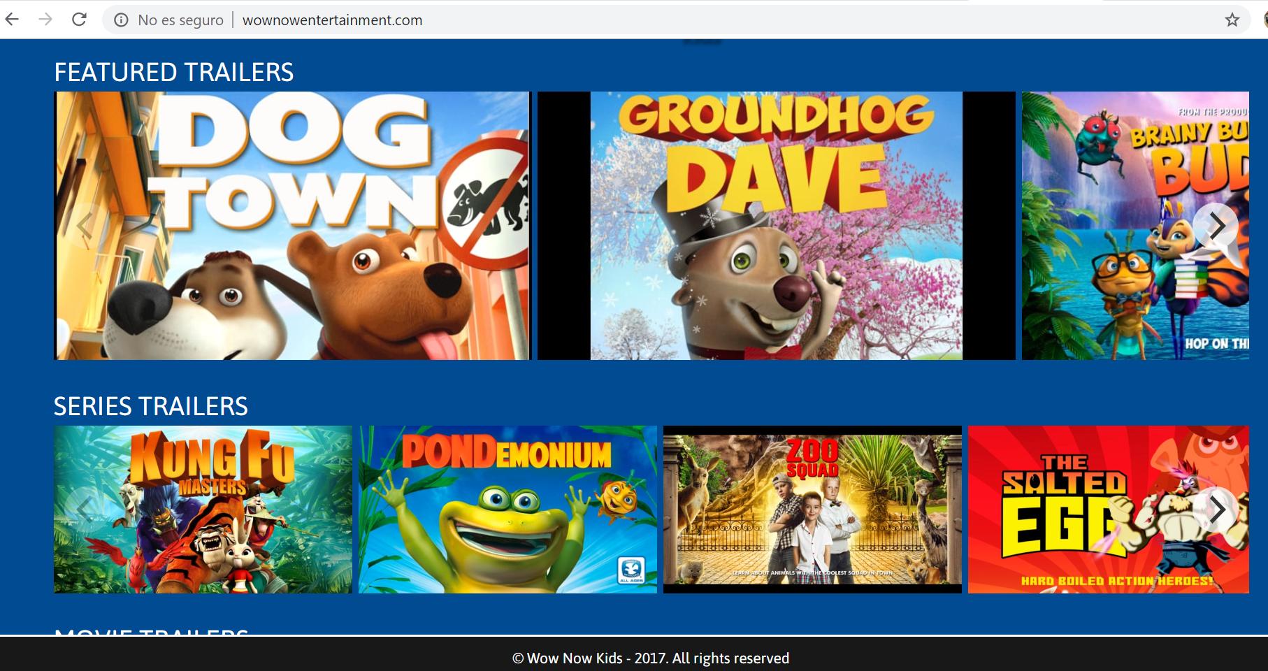
Task: Open the Brainy Bugs trailer
Action: tap(1135, 226)
